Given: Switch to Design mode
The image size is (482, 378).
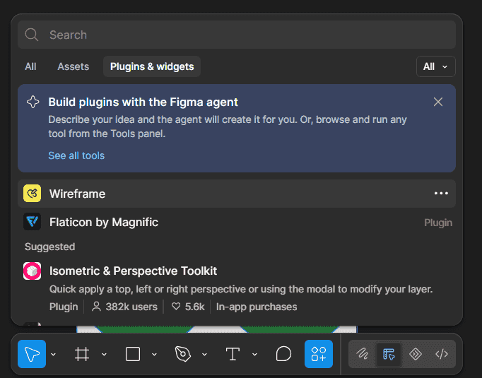Looking at the screenshot, I should point(389,354).
